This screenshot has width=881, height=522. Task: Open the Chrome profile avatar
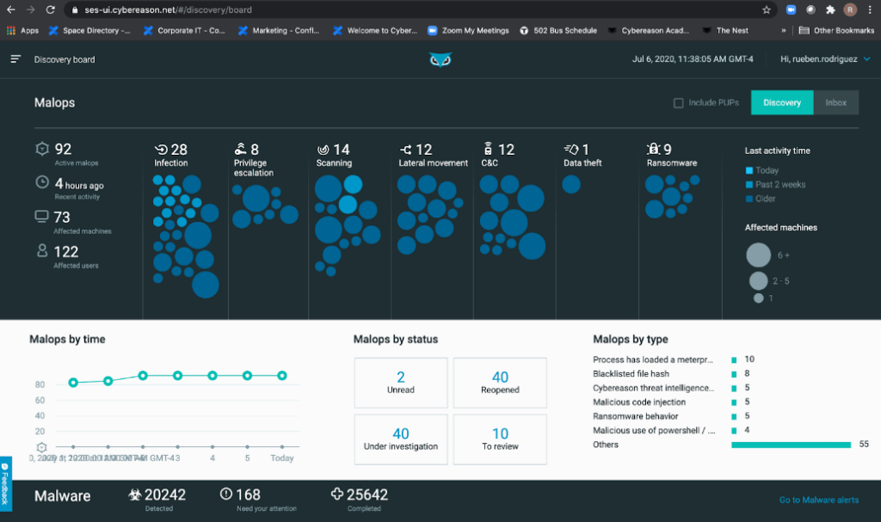coord(850,9)
